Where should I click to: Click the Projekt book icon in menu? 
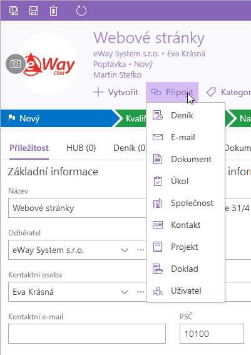[158, 247]
